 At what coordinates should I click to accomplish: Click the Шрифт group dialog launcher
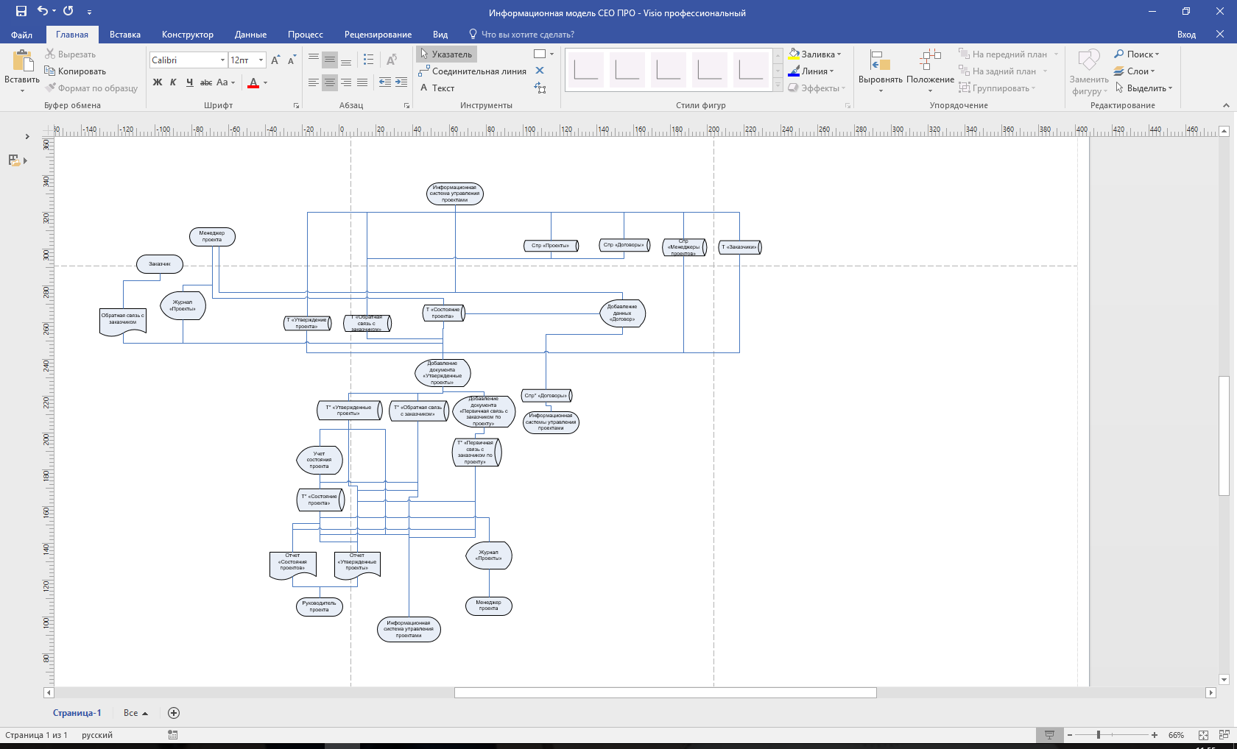click(297, 106)
